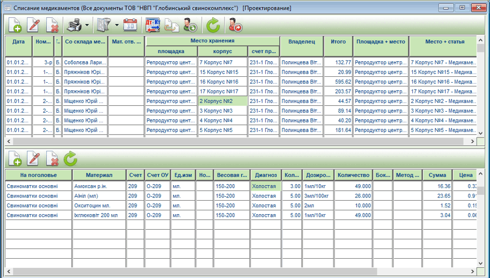Click the upper table's vertical scrollbar down arrow
The height and width of the screenshot is (278, 490).
point(480,134)
